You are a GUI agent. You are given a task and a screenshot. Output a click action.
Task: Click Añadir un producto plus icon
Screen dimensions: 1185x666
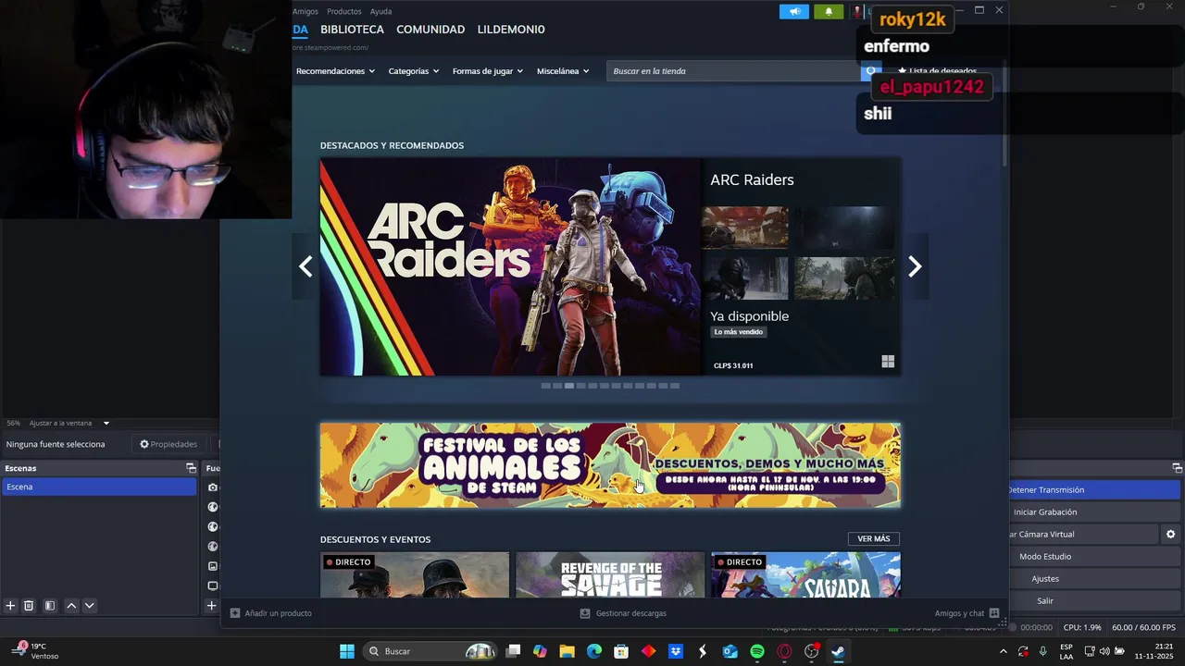(235, 613)
